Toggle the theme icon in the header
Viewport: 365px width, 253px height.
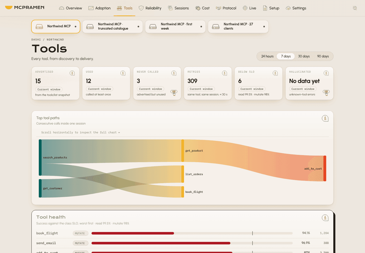tap(355, 8)
